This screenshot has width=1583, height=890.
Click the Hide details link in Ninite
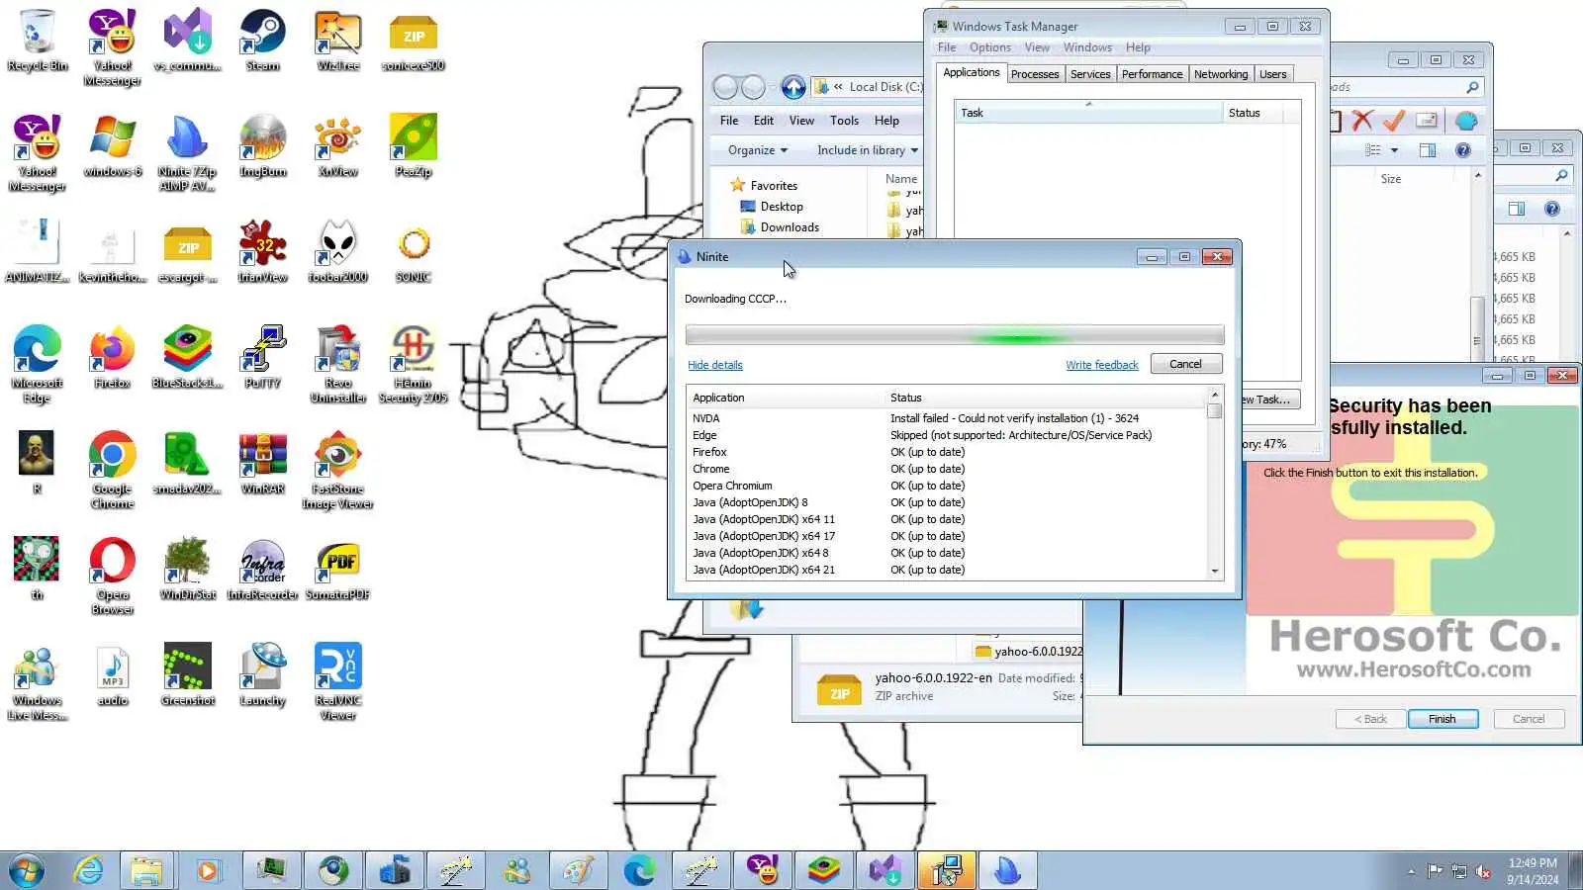tap(714, 365)
